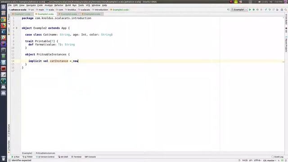Click advance-scala in the breadcrumb bar
Screen dimensions: 288x162
(x=18, y=10)
